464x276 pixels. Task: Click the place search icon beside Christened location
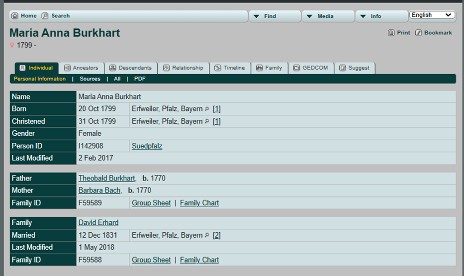207,121
